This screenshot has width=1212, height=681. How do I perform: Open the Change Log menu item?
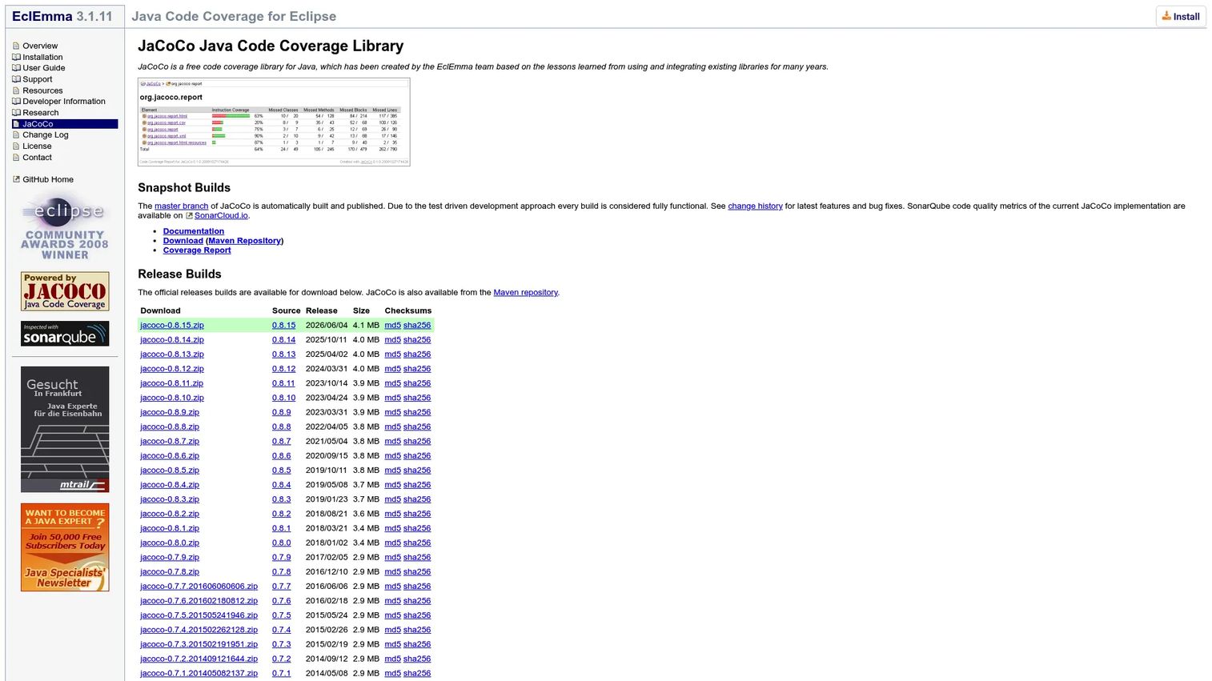pos(45,135)
